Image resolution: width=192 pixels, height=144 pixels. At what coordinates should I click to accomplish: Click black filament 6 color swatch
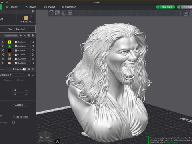point(10,50)
